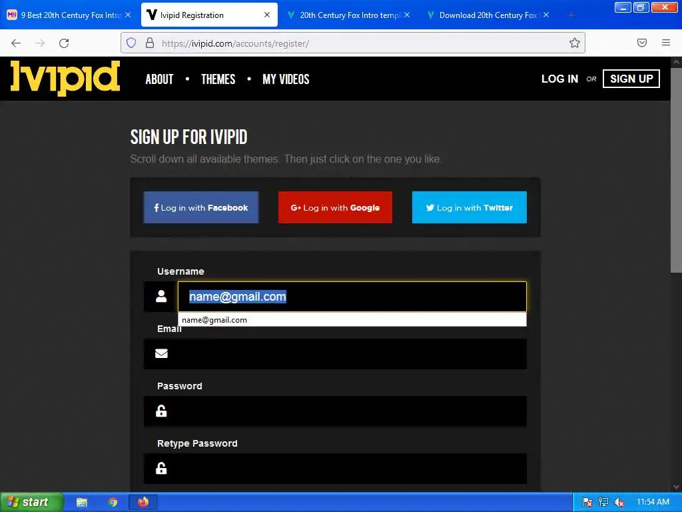The height and width of the screenshot is (512, 682).
Task: Click the unlock icon beside Retype Password
Action: [x=161, y=468]
